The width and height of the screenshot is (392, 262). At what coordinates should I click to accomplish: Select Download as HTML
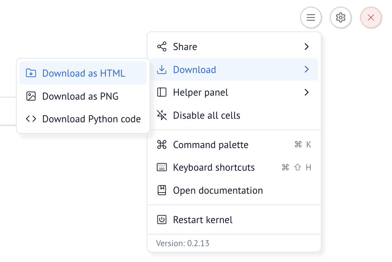coord(83,73)
